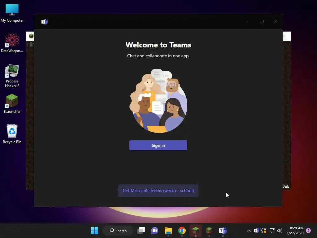Screen dimensions: 317x238
Task: Click Teams icon in system tray
Action: click(256, 231)
